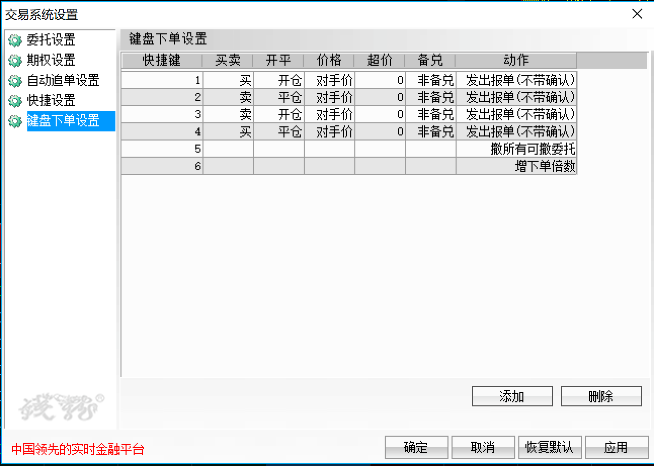The height and width of the screenshot is (466, 654).
Task: Click the 快捷键 column header
Action: tap(161, 61)
